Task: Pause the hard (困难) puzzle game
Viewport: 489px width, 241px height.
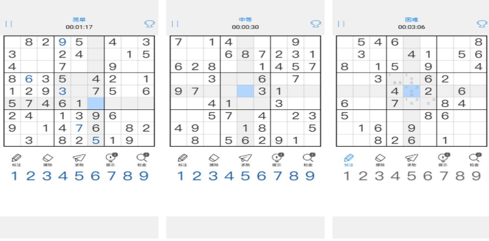Action: click(x=341, y=24)
